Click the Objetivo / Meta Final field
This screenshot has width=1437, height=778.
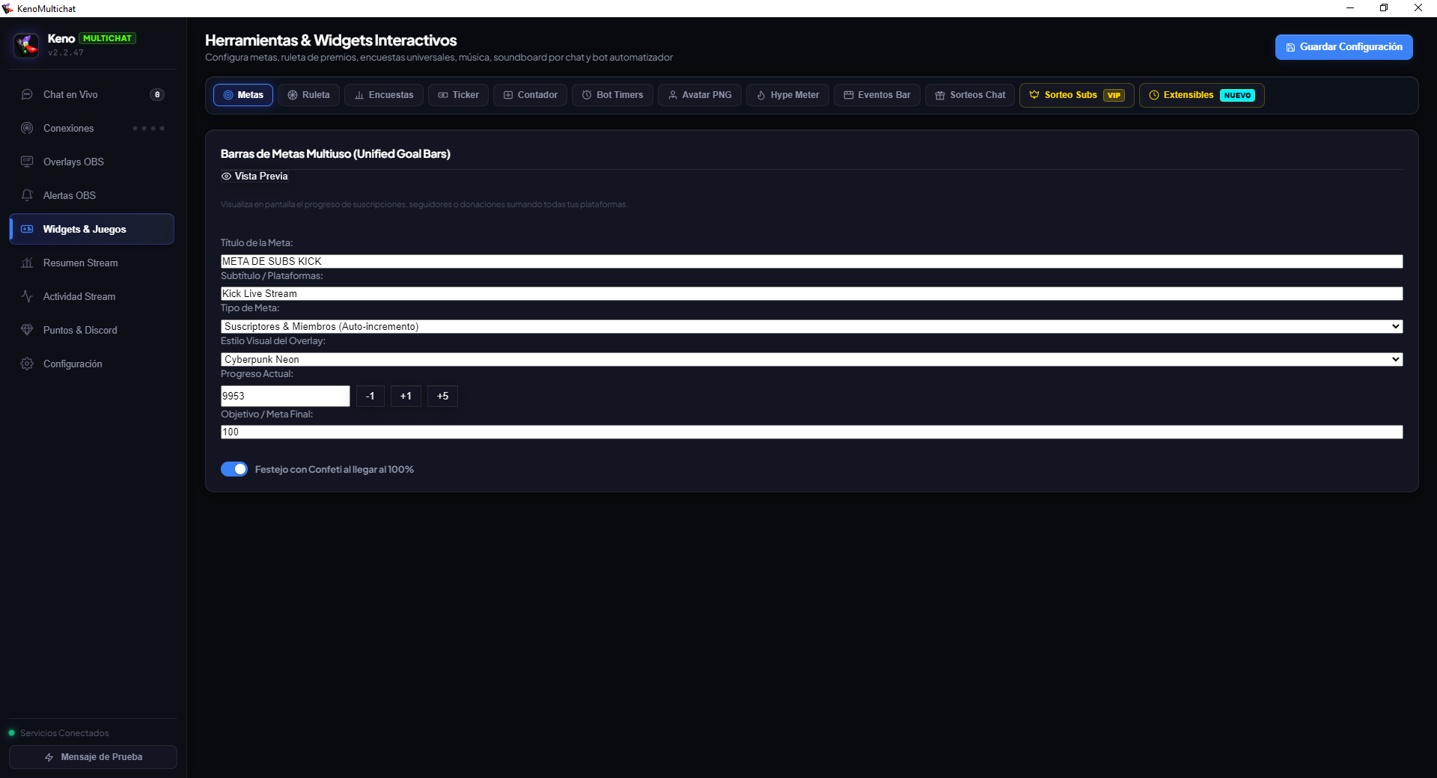811,432
